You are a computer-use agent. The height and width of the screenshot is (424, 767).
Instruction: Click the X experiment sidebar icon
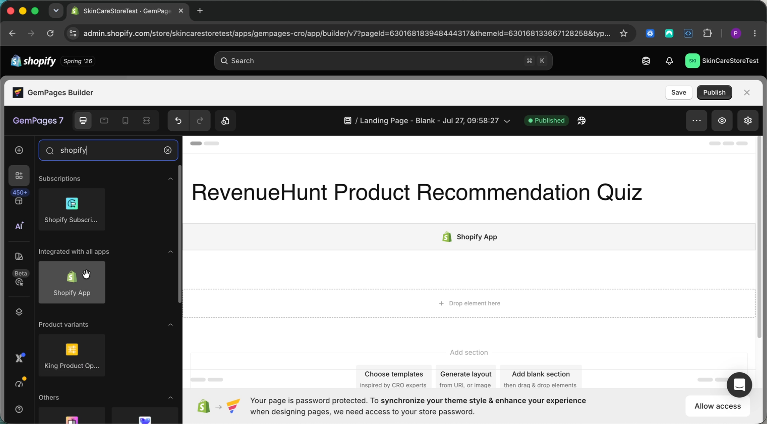point(19,358)
